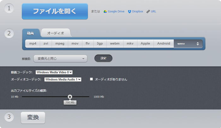Select the avi format

click(x=46, y=43)
